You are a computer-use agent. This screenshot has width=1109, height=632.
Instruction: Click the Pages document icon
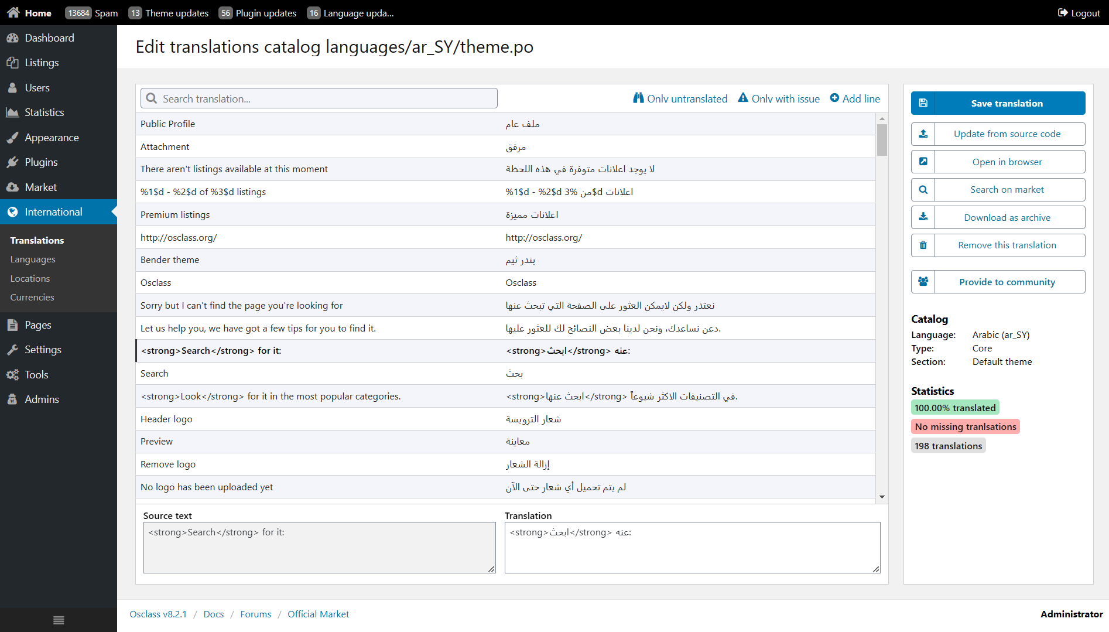point(12,325)
